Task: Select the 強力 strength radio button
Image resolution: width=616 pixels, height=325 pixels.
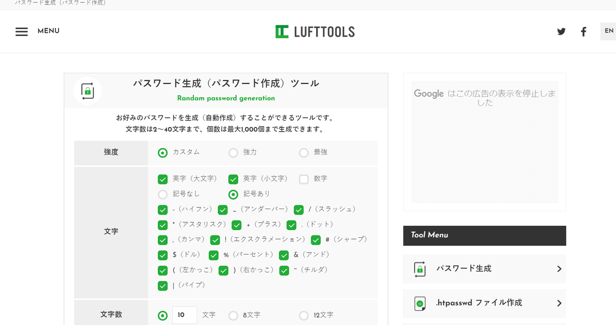Action: [x=233, y=153]
